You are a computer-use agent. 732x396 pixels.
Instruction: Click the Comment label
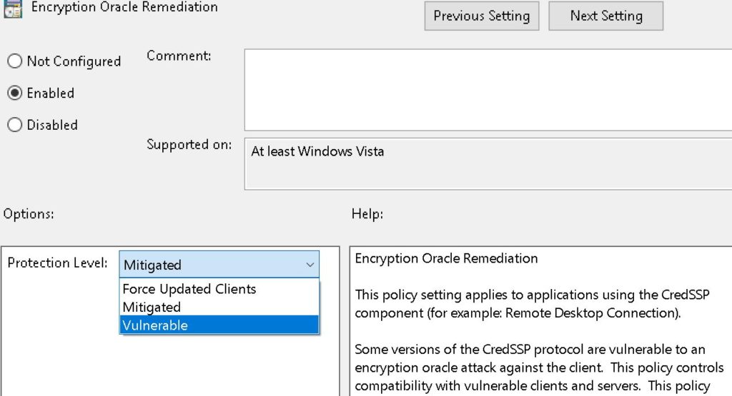[x=179, y=56]
